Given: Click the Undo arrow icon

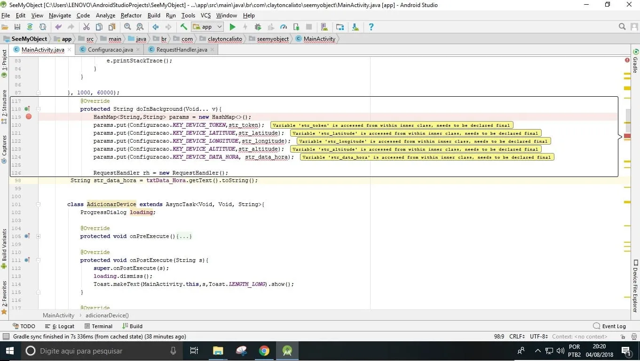Looking at the screenshot, I should click(58, 27).
